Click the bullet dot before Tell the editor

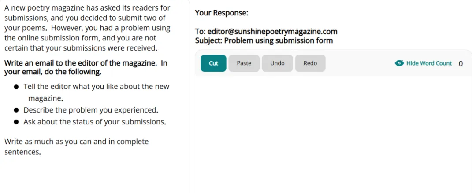pyautogui.click(x=16, y=87)
